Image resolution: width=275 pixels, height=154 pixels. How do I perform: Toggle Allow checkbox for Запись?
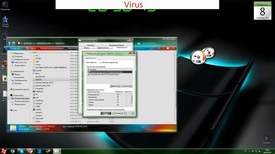point(118,105)
